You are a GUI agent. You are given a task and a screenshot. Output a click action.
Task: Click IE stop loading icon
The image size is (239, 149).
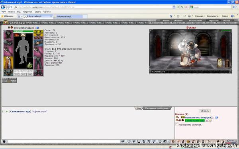(x=186, y=7)
